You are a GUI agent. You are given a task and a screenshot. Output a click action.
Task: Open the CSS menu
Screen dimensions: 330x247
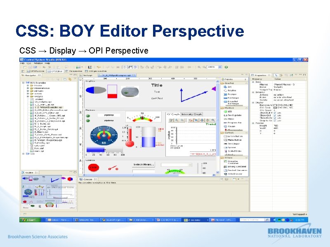[x=29, y=63]
